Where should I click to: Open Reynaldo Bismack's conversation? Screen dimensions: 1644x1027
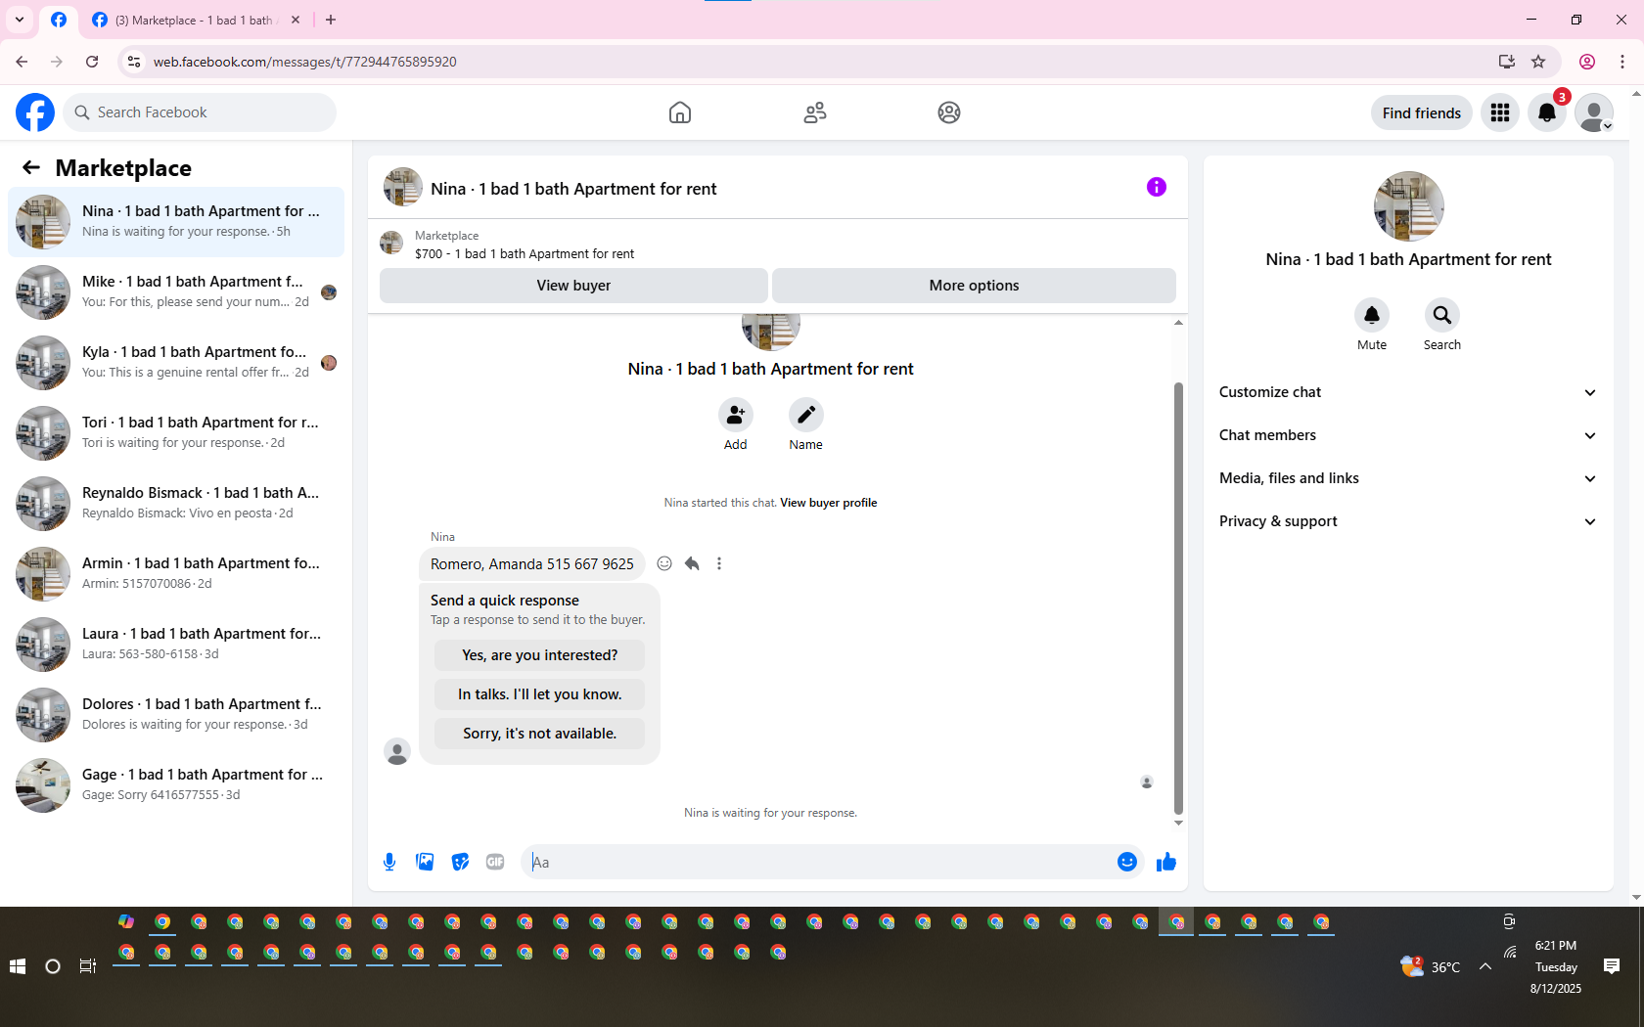point(176,504)
